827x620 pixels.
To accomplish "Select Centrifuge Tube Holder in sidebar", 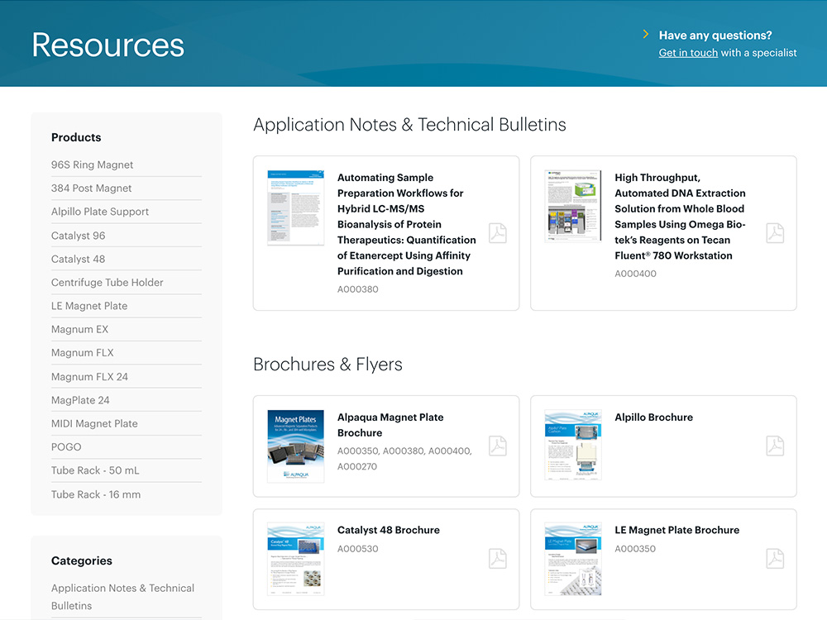I will pos(107,283).
